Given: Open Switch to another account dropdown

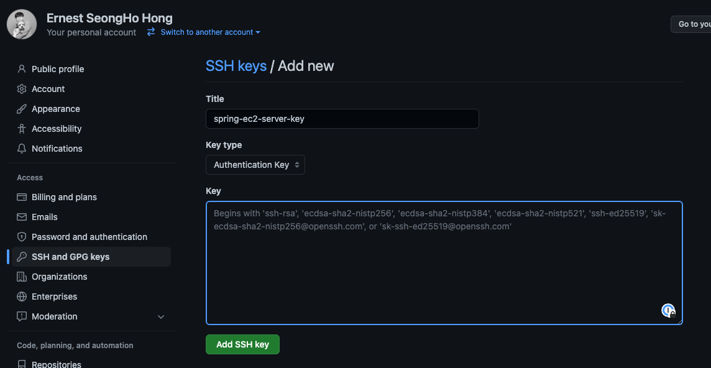Looking at the screenshot, I should [x=204, y=32].
